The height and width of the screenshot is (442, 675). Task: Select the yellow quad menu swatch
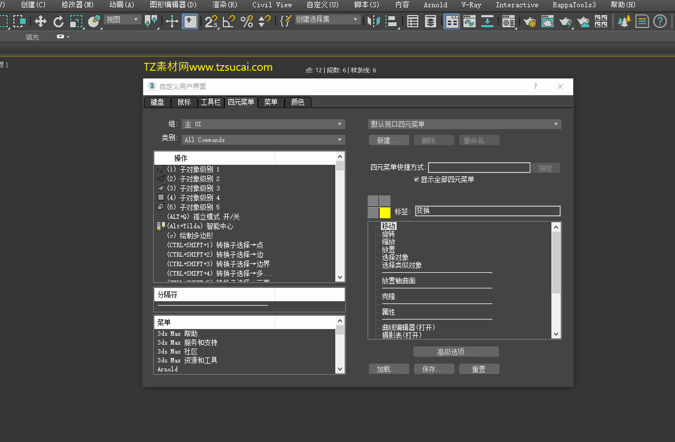click(x=385, y=213)
